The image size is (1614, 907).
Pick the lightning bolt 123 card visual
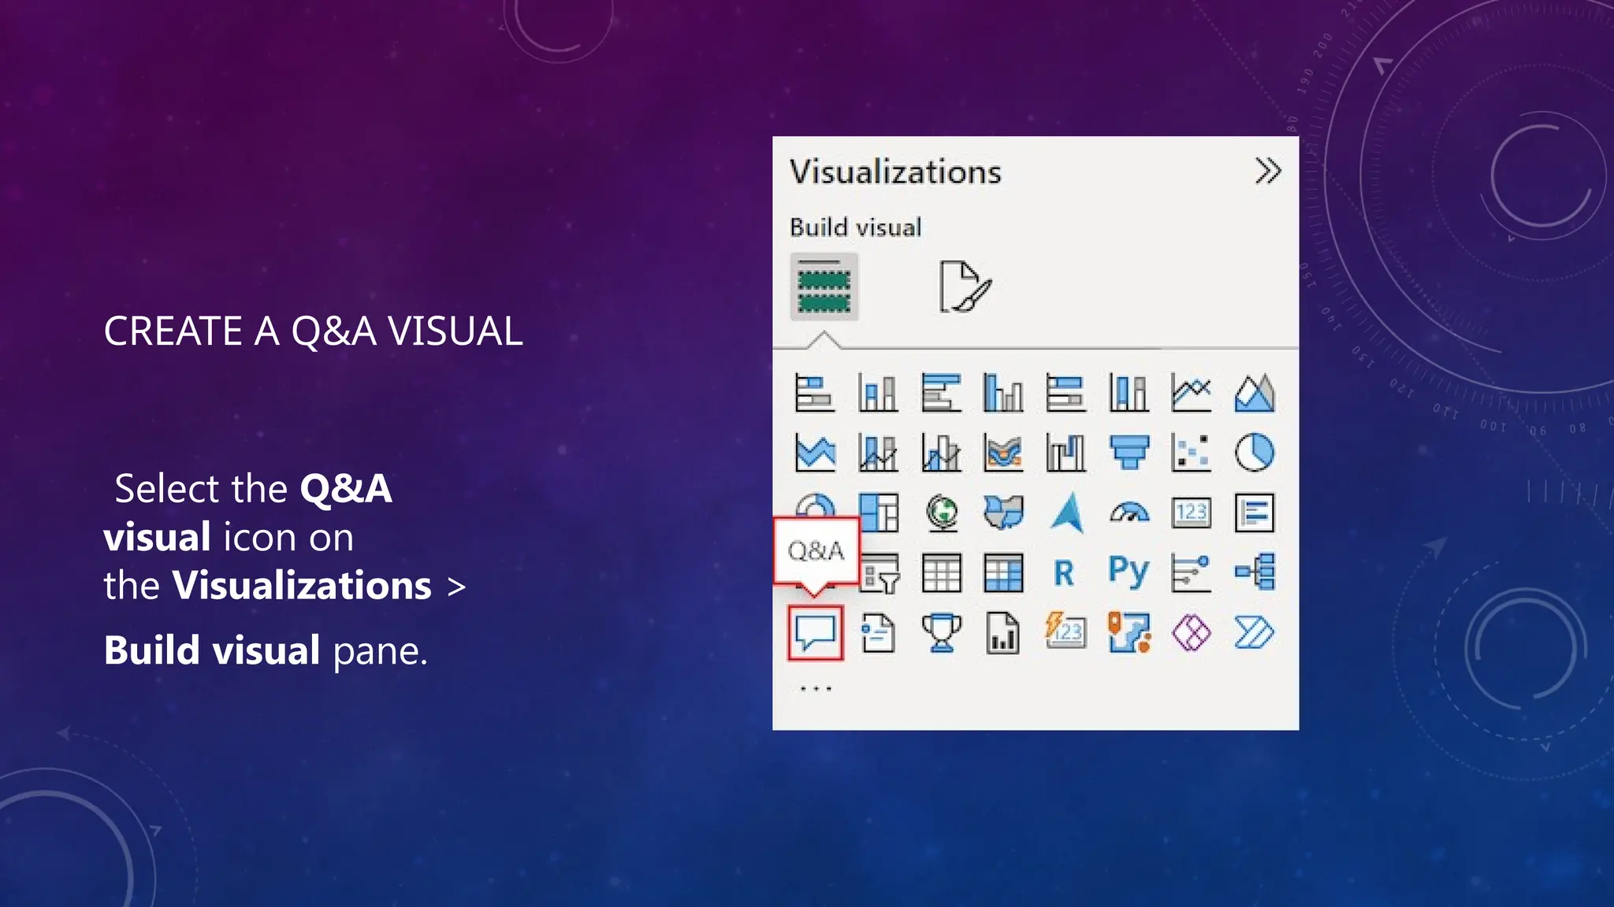pyautogui.click(x=1065, y=631)
